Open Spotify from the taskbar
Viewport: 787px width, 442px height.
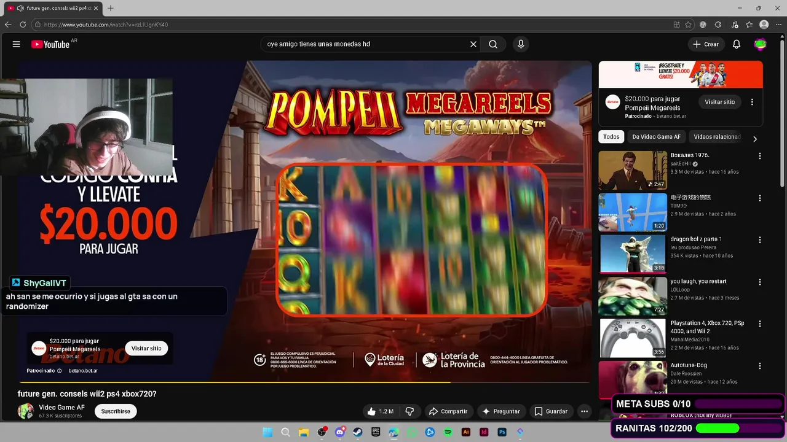448,432
